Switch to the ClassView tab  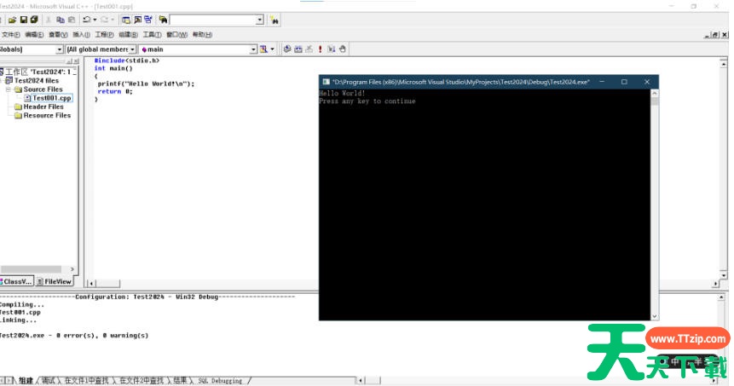point(18,281)
